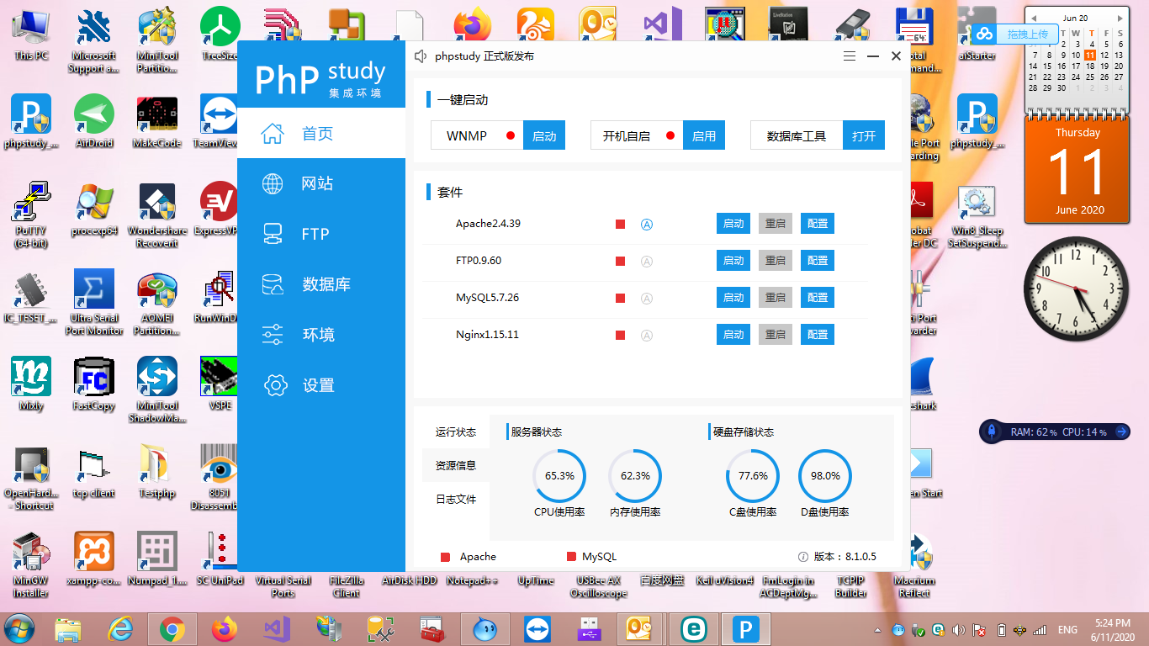Select the MinGW Installer desktop icon
Screen dimensions: 1149x646
point(31,564)
